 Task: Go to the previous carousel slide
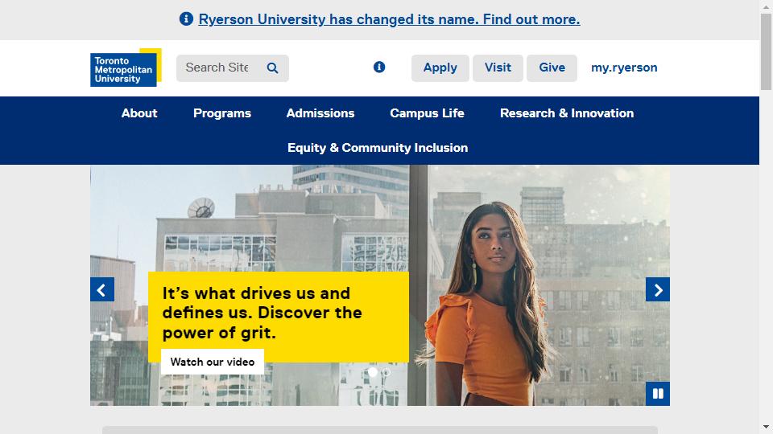[x=102, y=290]
